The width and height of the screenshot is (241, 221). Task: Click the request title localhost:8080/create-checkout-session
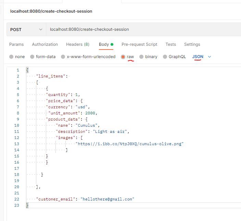click(51, 11)
